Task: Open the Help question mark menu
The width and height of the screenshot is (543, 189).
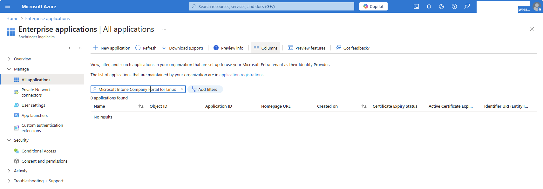Action: [x=454, y=6]
